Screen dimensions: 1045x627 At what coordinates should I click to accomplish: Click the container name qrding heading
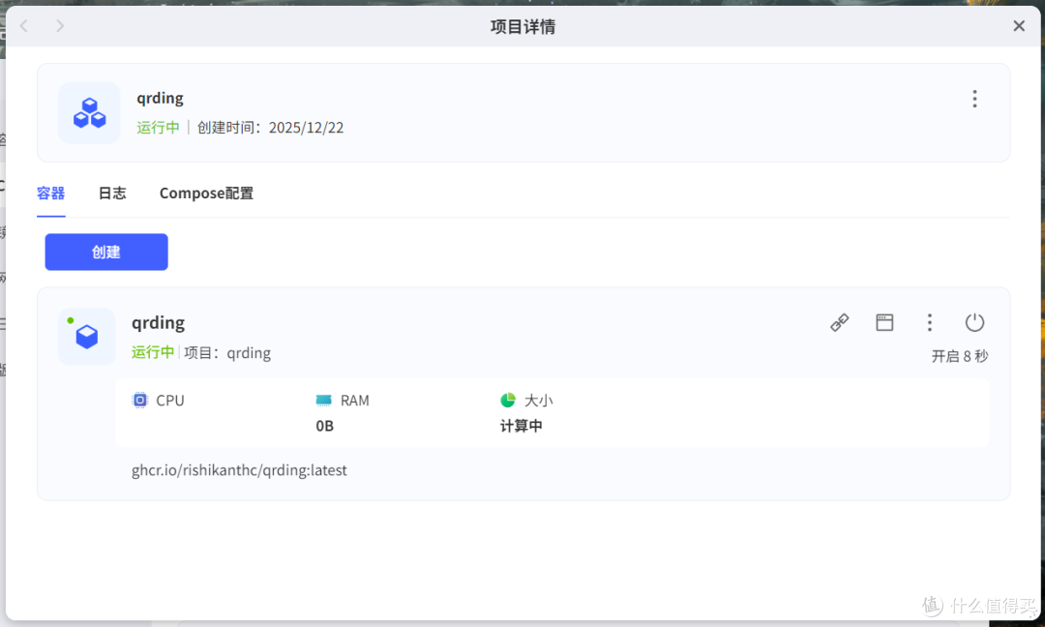click(158, 323)
